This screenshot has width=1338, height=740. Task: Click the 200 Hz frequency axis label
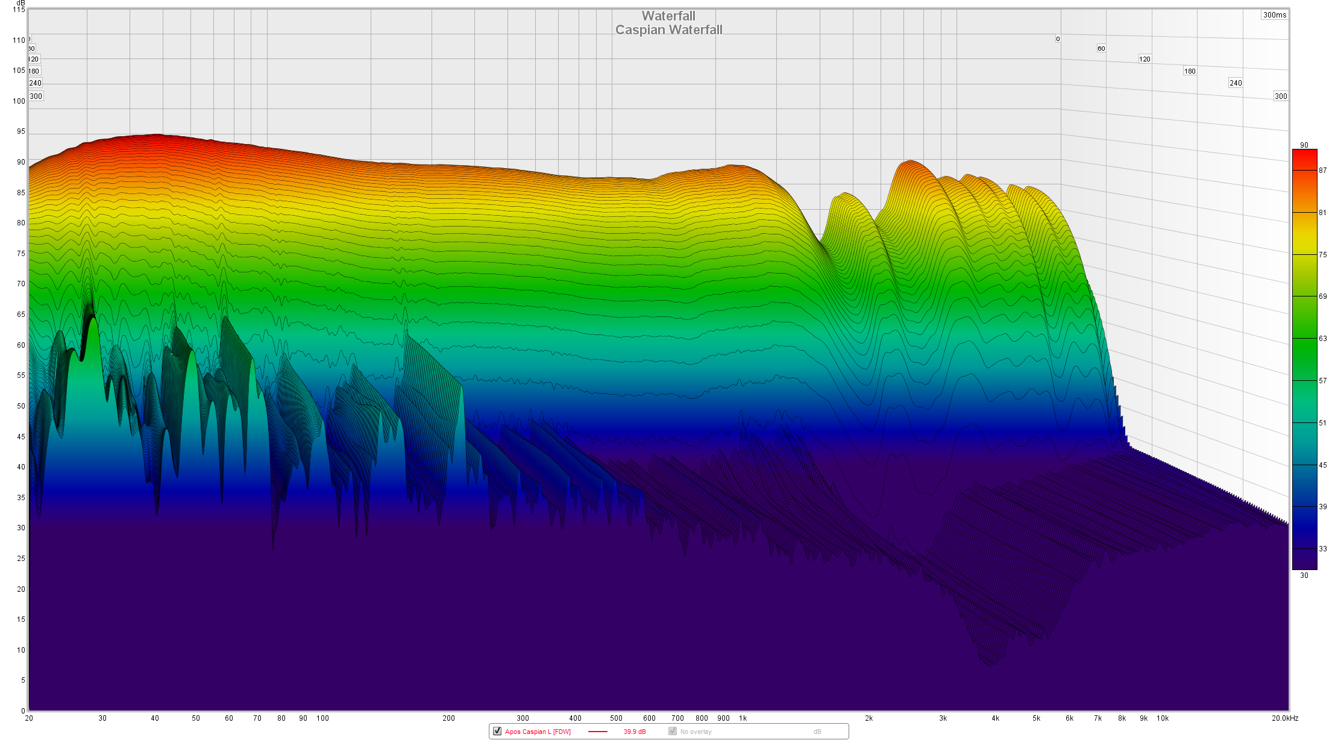coord(448,718)
